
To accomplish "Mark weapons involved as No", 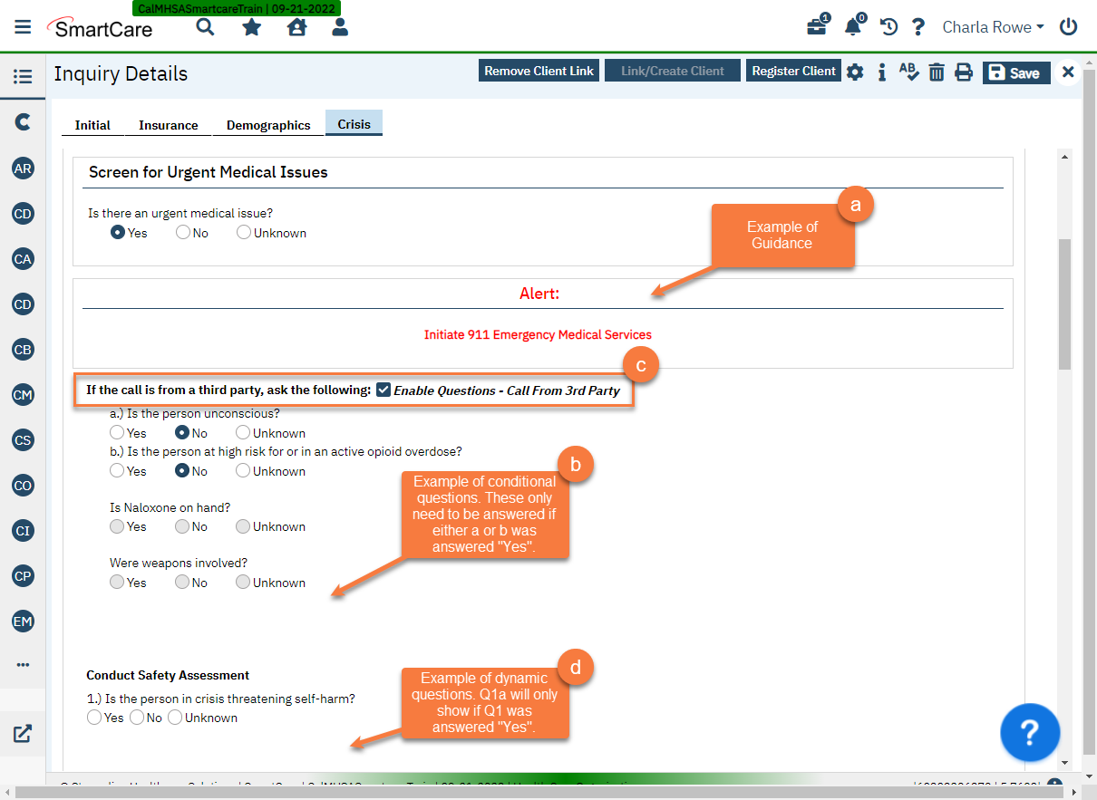I will 181,582.
